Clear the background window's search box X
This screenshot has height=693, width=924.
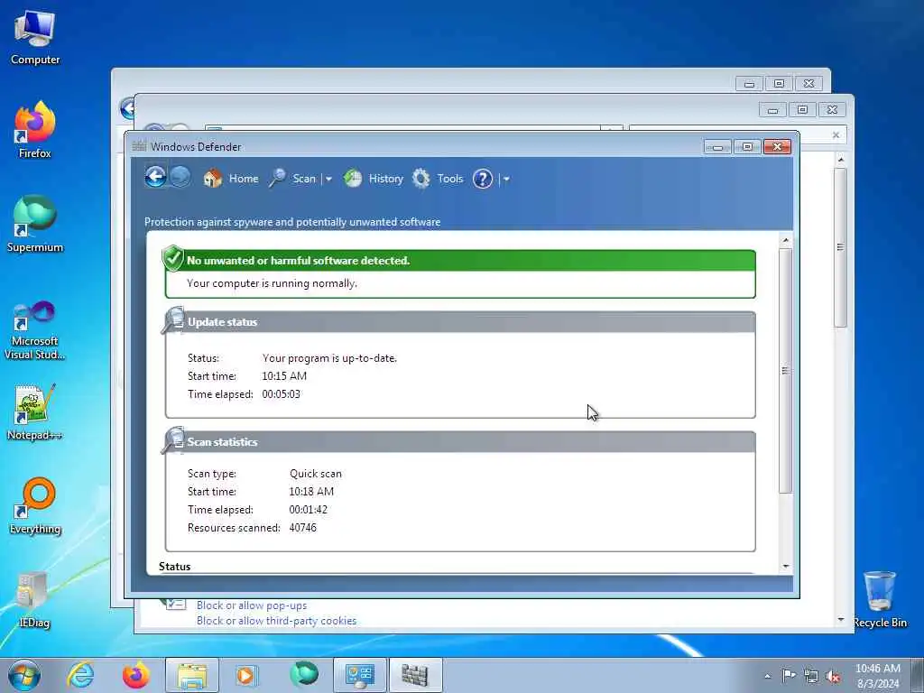point(836,135)
